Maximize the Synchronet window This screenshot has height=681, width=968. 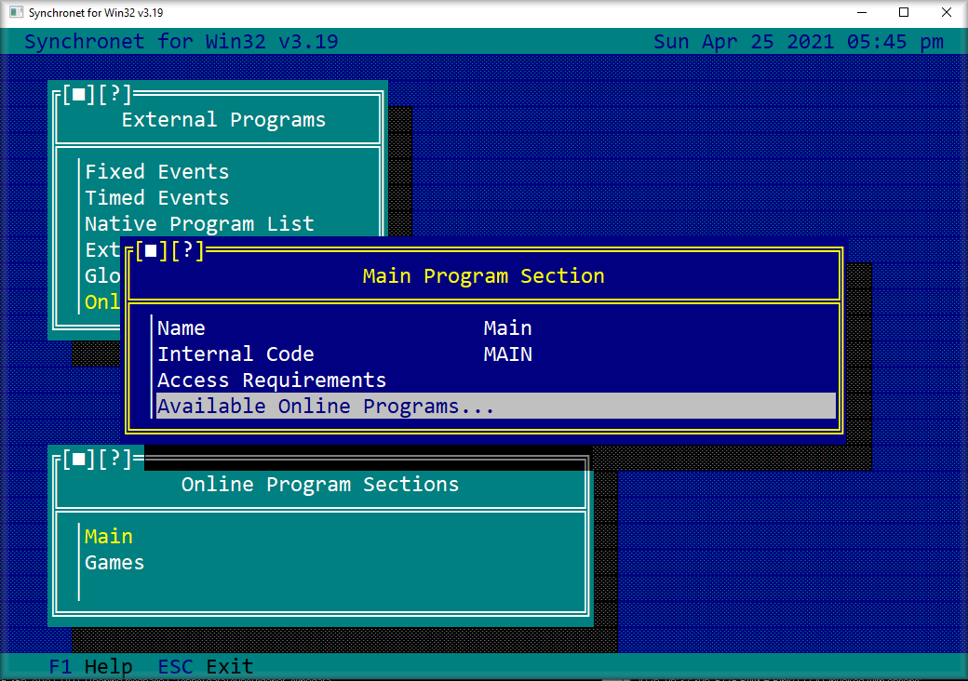coord(904,12)
